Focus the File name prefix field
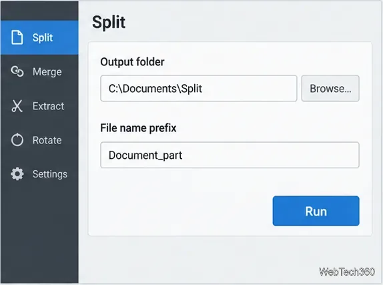 tap(230, 155)
